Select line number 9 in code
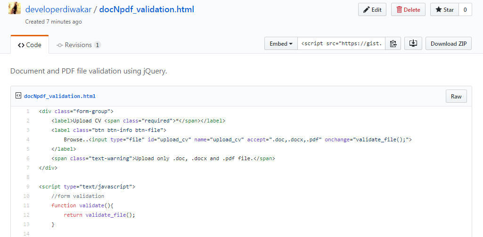Screen dimensions: 483x237 click(x=28, y=187)
